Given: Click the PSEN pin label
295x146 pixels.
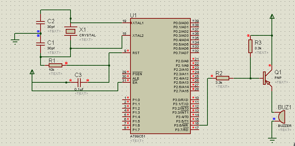Looking at the screenshot, I should (x=137, y=74).
